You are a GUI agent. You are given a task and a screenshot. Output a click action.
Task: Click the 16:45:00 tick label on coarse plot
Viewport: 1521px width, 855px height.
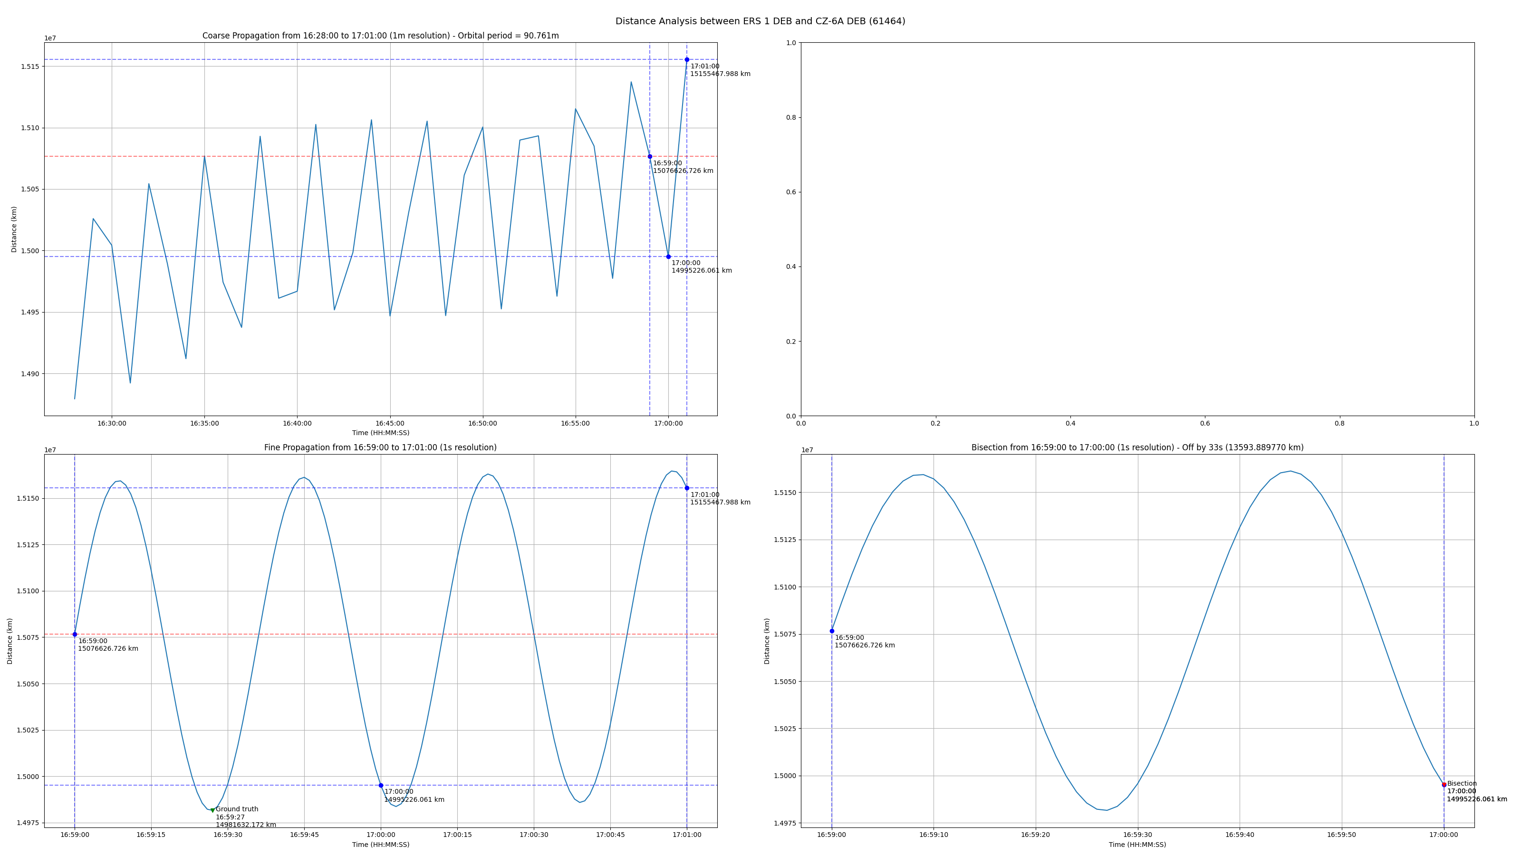(390, 423)
